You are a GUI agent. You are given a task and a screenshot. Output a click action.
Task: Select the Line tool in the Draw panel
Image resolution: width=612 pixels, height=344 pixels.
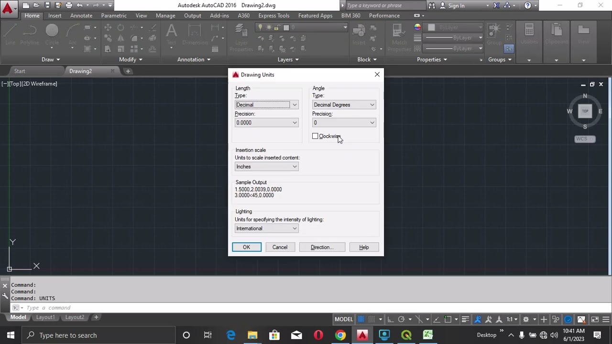(11, 34)
